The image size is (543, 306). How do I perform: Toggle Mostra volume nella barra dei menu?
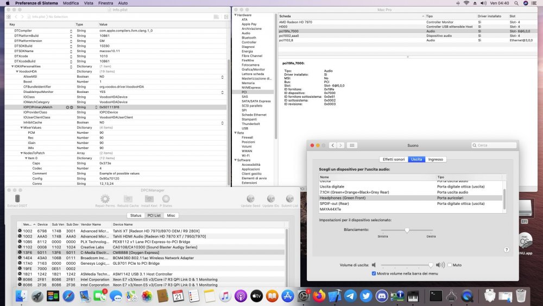click(x=374, y=273)
